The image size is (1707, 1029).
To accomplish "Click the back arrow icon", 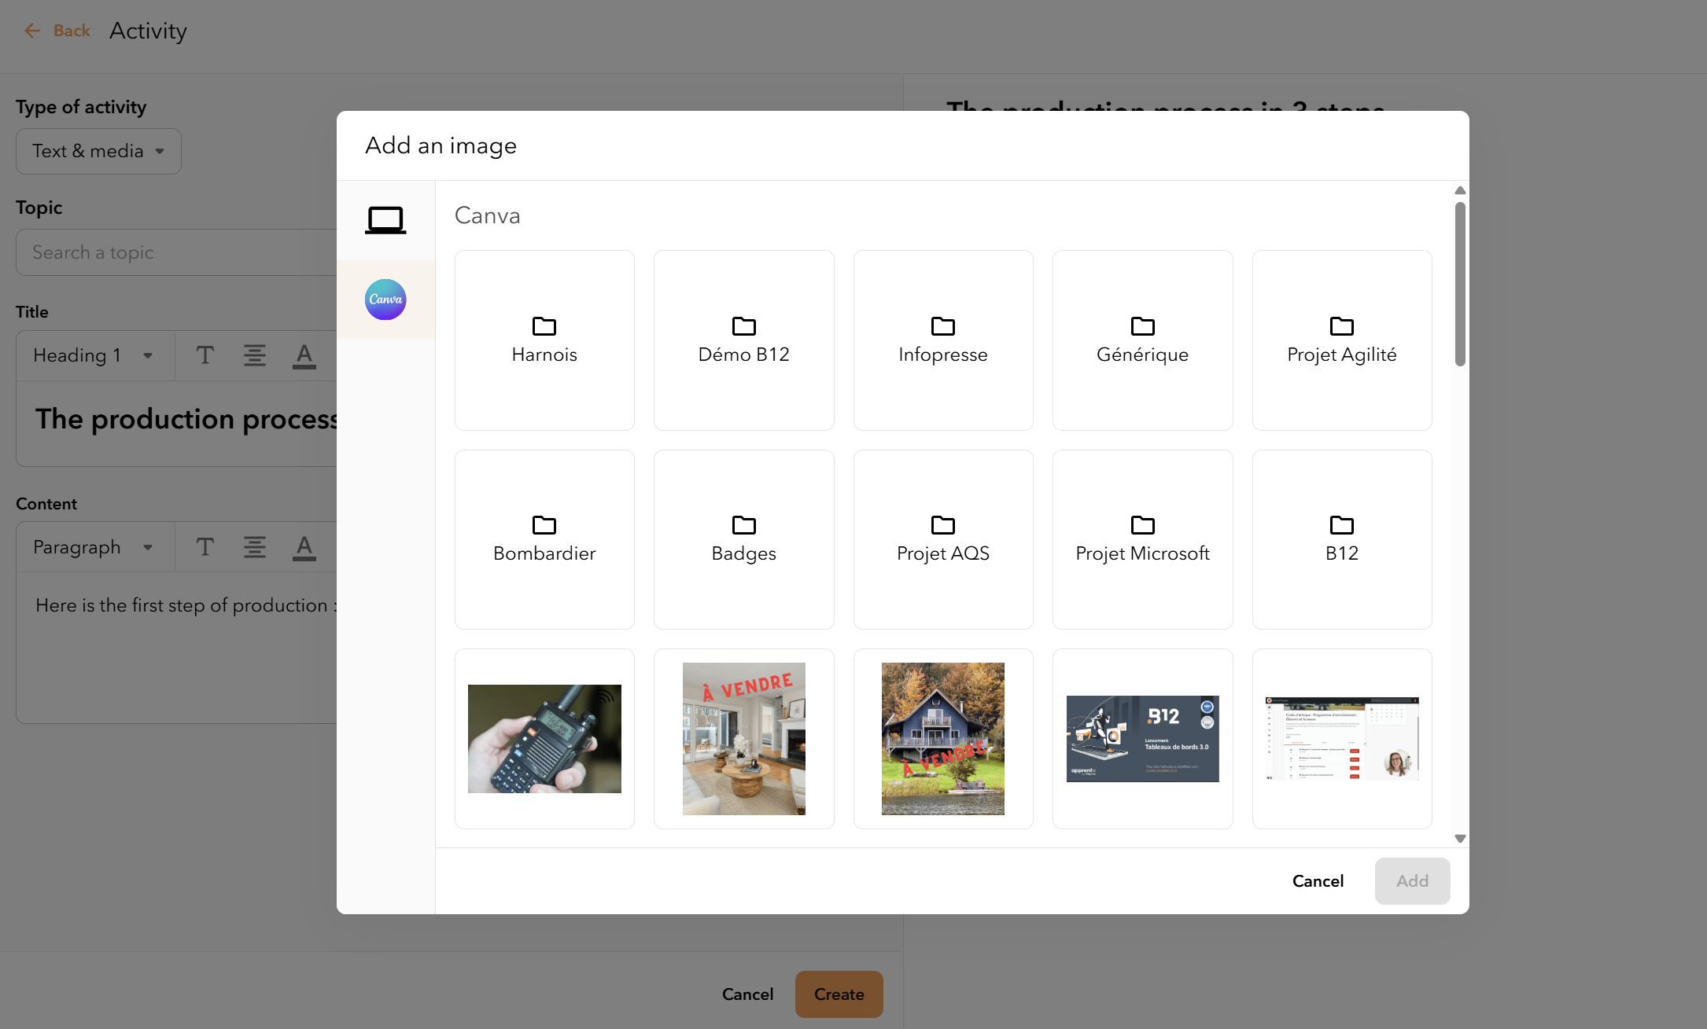I will [x=32, y=31].
